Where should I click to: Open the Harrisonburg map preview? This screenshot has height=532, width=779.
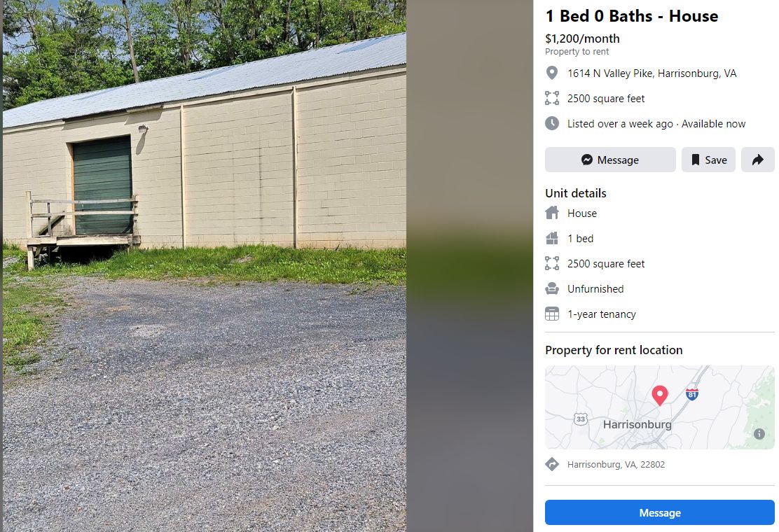(659, 407)
